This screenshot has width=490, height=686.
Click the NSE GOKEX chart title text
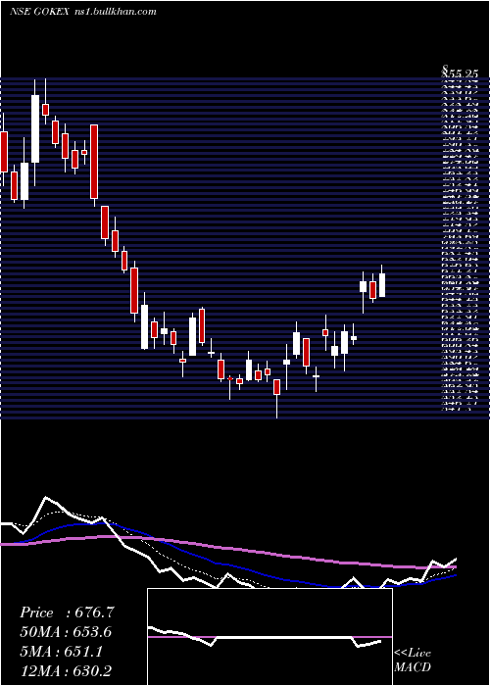point(82,12)
